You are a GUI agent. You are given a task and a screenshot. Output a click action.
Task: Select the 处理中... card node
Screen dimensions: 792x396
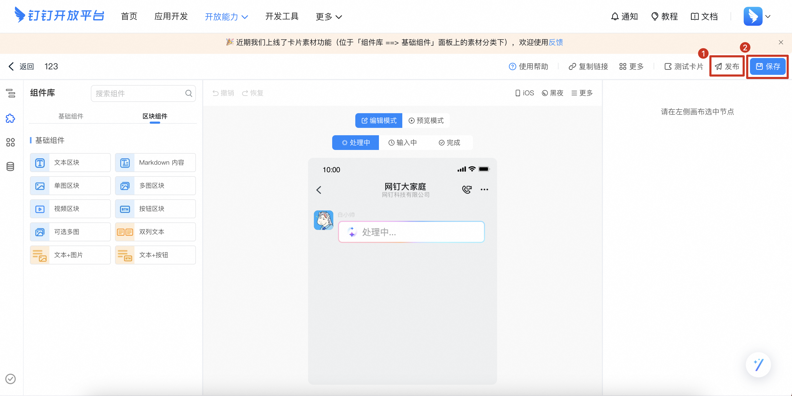[411, 232]
